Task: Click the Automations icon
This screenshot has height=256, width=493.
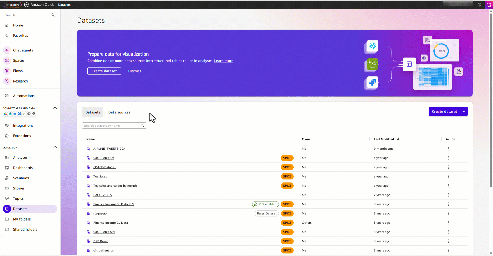Action: 7,96
